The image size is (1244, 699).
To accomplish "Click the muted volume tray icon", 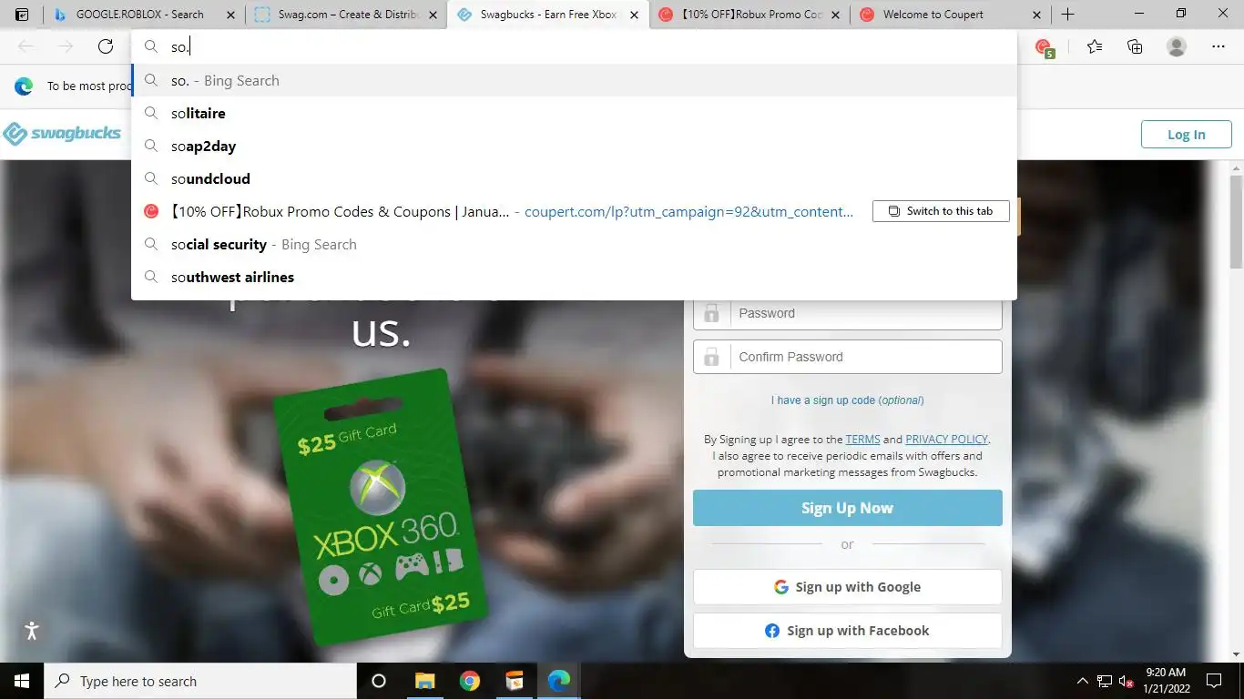I will tap(1127, 681).
